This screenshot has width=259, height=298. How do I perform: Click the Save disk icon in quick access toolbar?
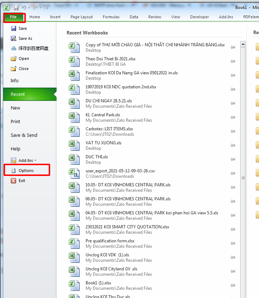click(16, 8)
